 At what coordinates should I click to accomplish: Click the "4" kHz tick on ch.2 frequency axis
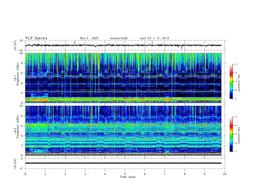[x=22, y=136]
